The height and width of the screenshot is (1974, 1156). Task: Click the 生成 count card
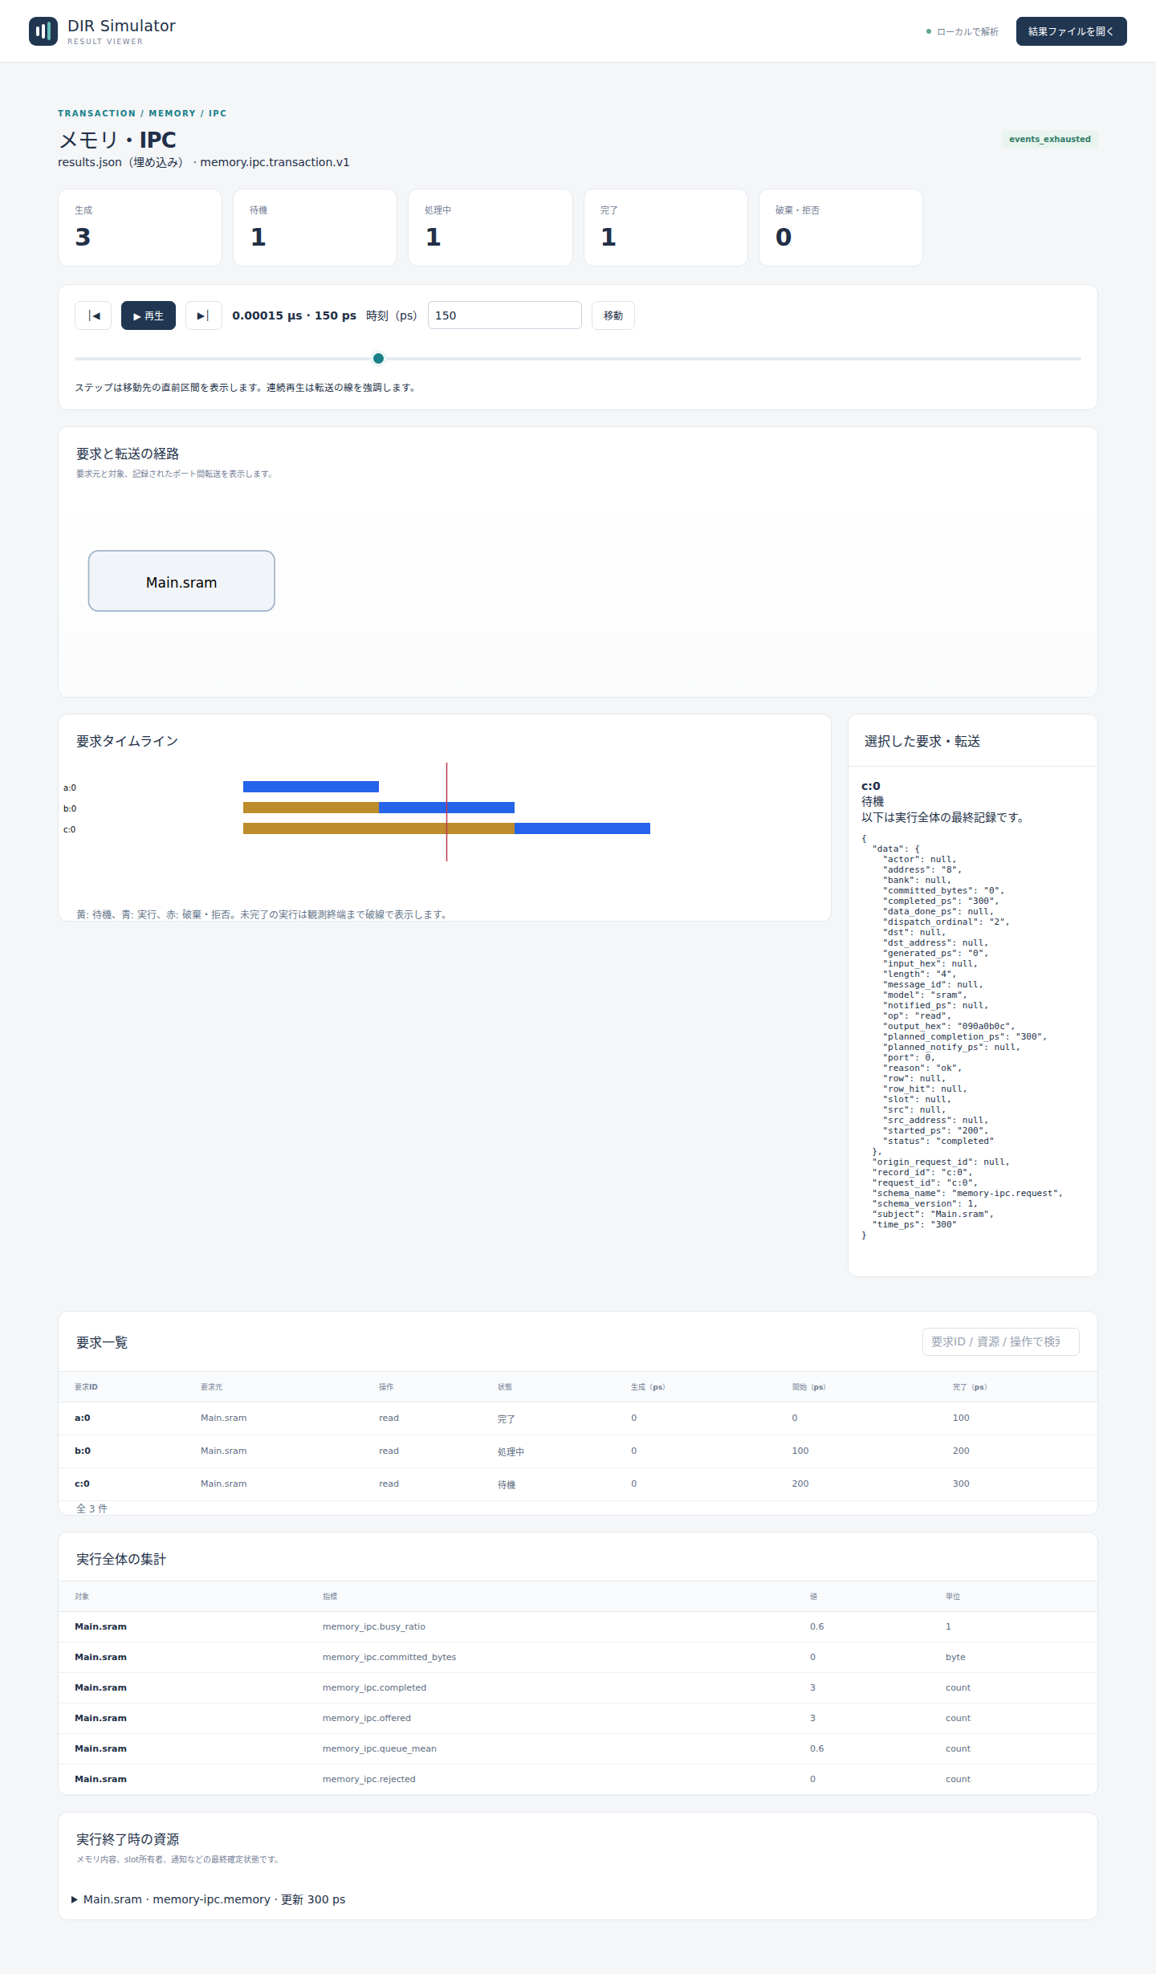[x=140, y=227]
